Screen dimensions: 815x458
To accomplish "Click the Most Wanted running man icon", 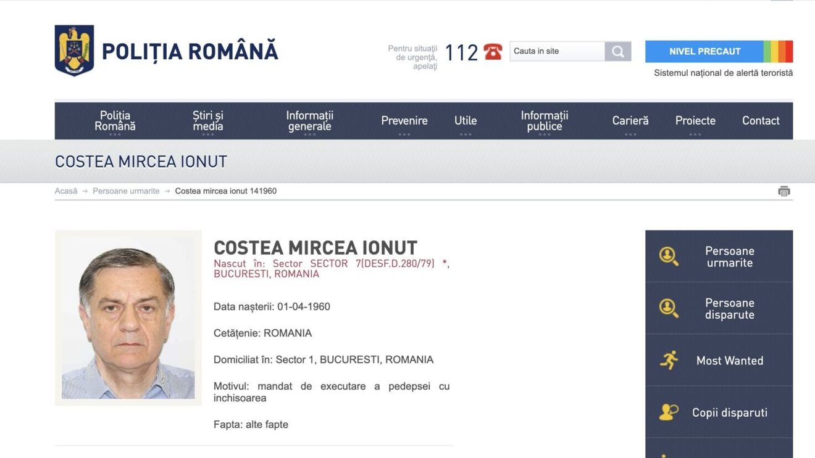I will [669, 360].
